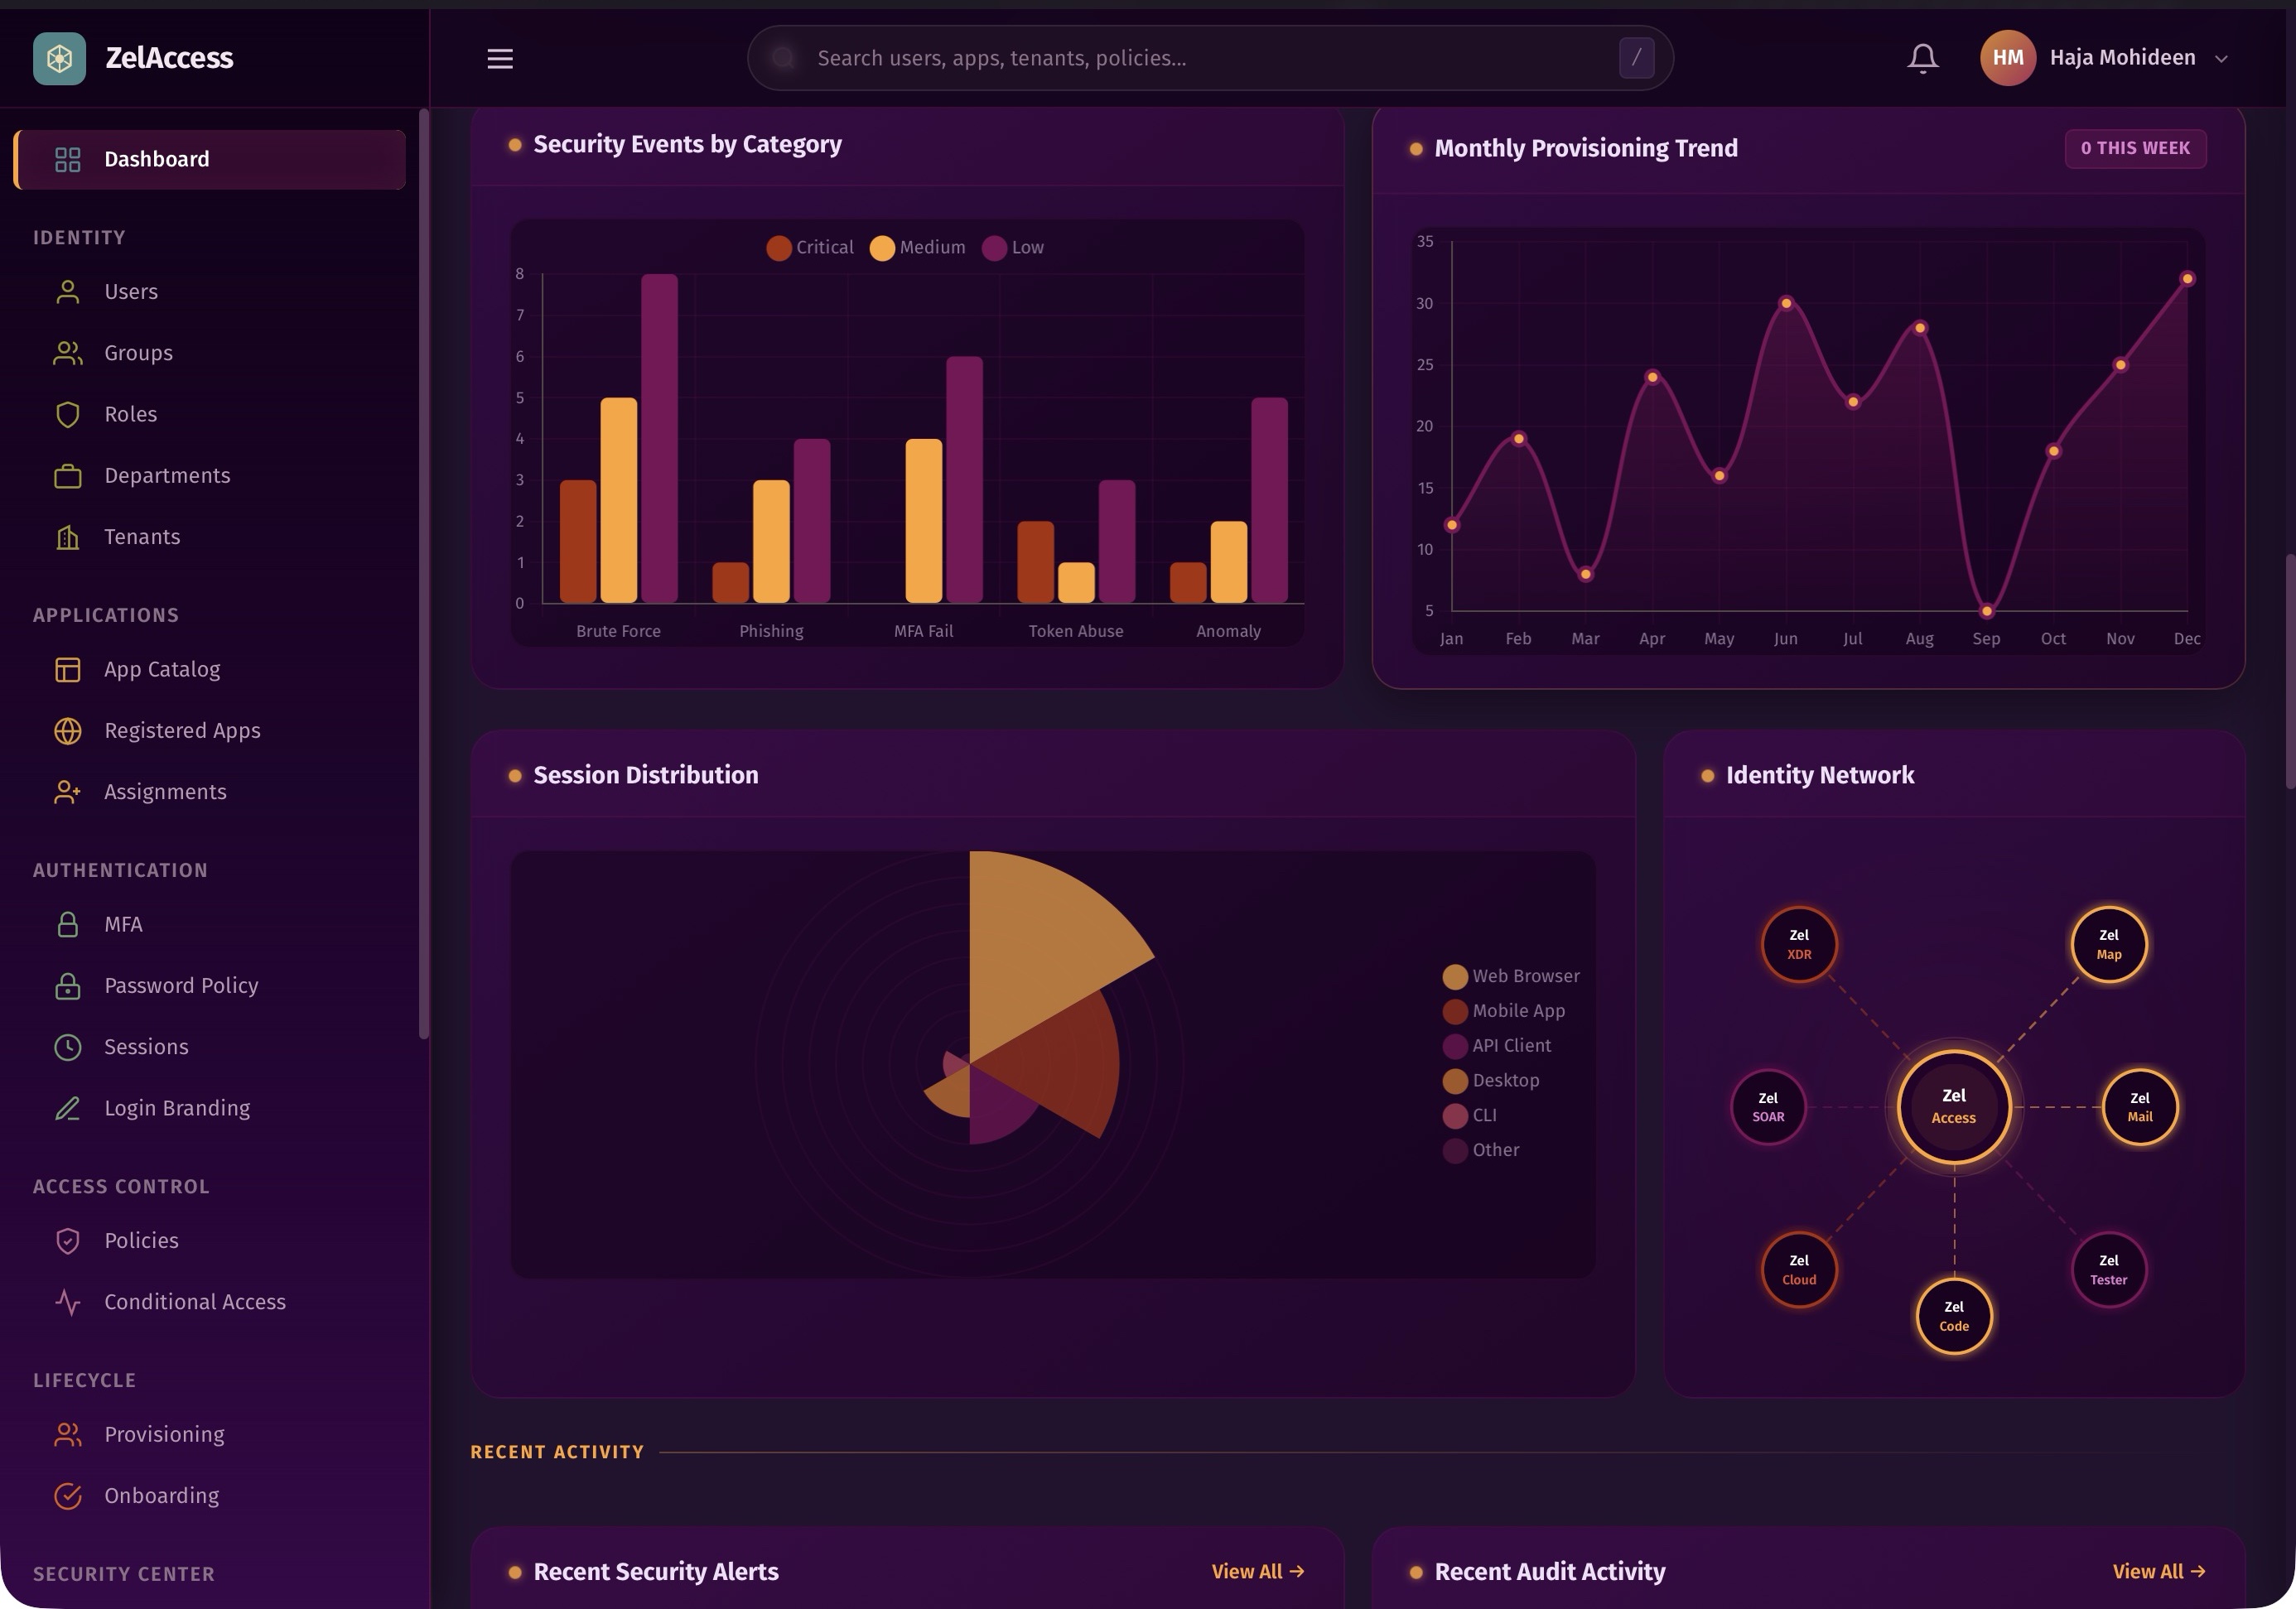This screenshot has height=1609, width=2296.
Task: Click the Sessions clock icon
Action: pyautogui.click(x=67, y=1046)
